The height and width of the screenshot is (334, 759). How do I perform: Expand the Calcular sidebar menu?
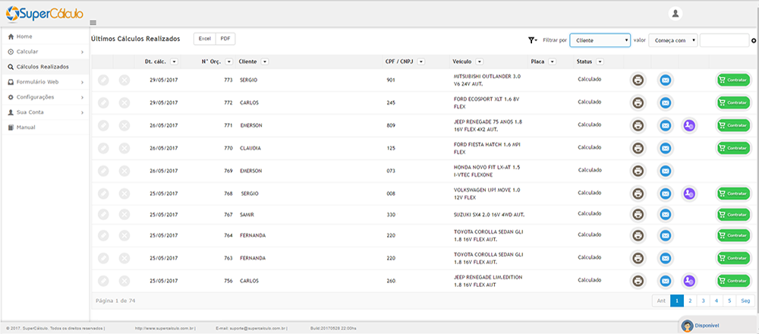[45, 52]
